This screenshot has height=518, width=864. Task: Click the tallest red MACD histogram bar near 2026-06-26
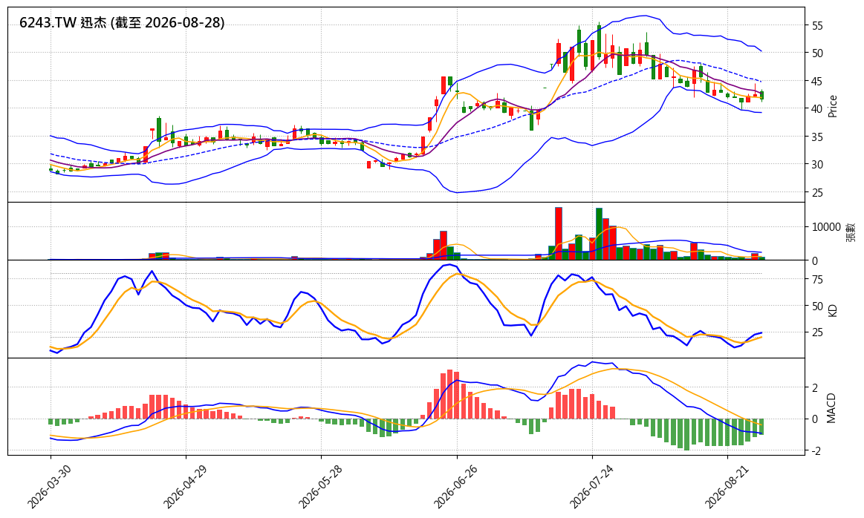point(449,394)
